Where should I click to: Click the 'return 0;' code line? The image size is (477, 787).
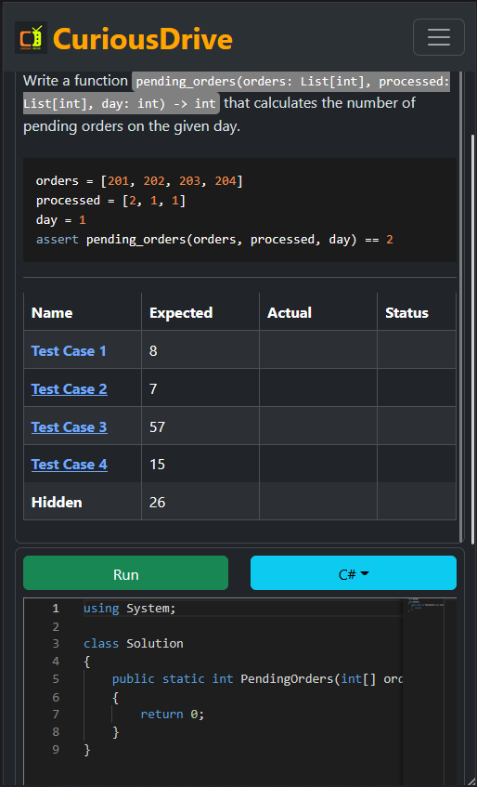coord(173,714)
